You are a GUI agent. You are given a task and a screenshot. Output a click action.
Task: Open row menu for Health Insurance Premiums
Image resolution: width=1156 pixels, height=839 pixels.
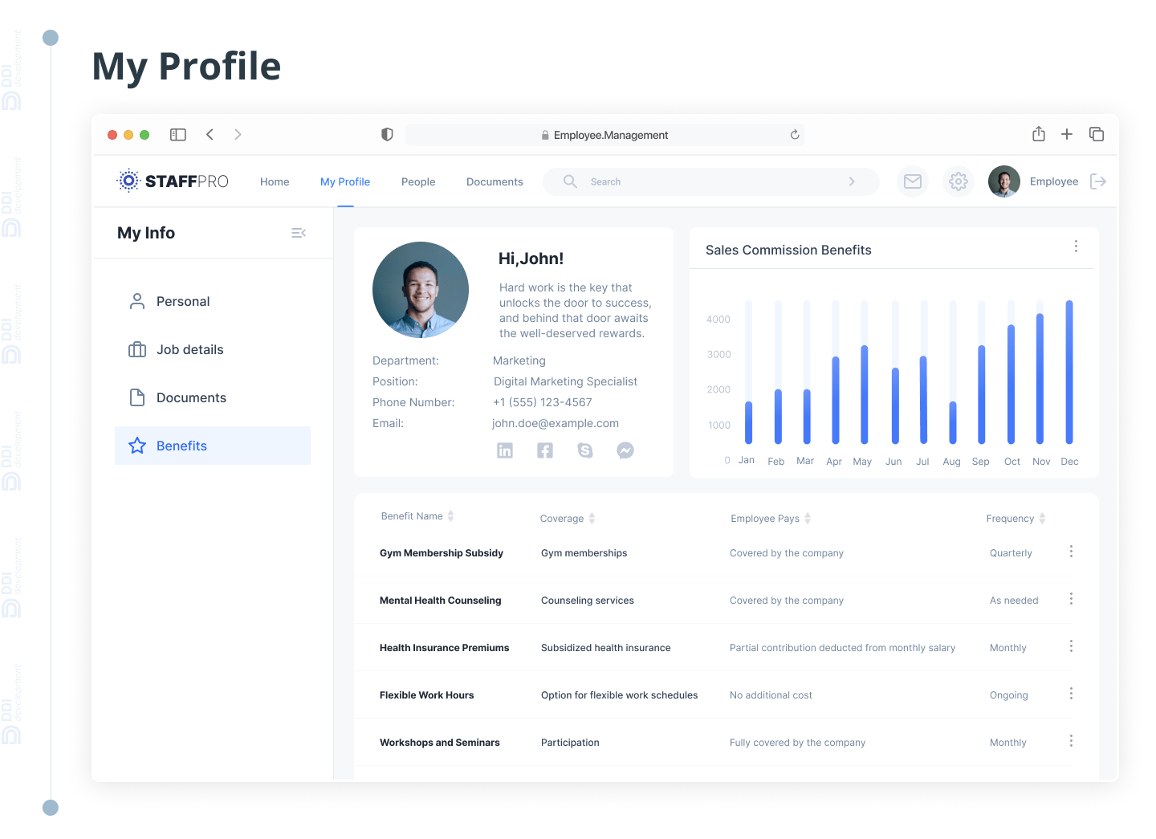coord(1071,646)
